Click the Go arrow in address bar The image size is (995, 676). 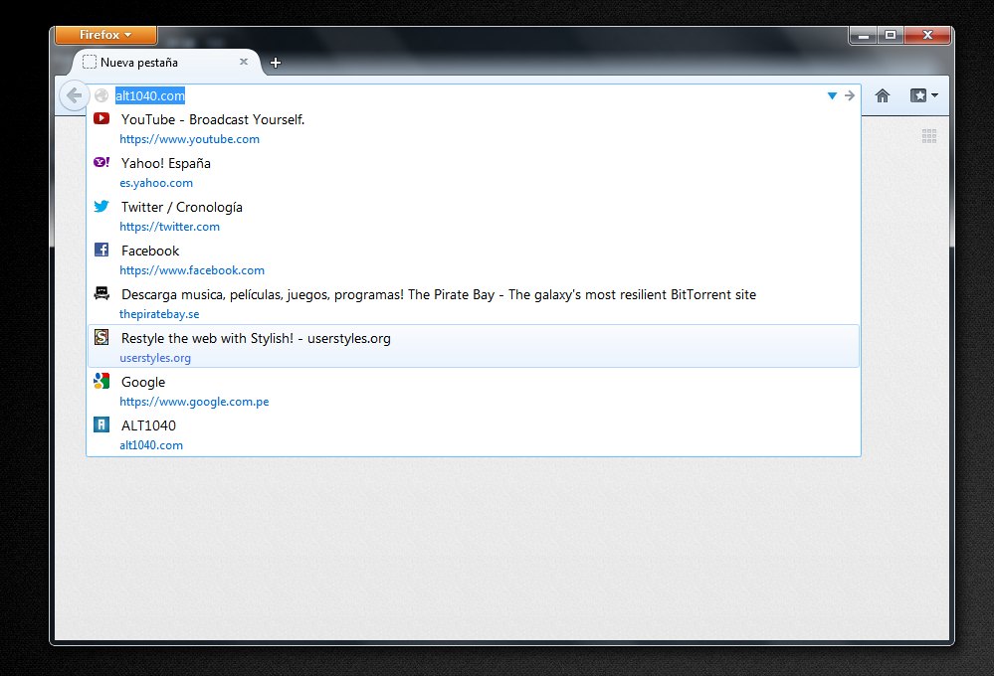coord(850,95)
